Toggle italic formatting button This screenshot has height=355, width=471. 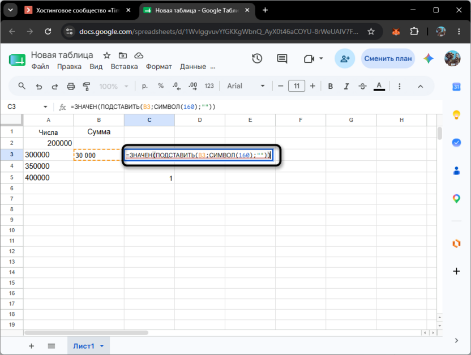pos(346,86)
